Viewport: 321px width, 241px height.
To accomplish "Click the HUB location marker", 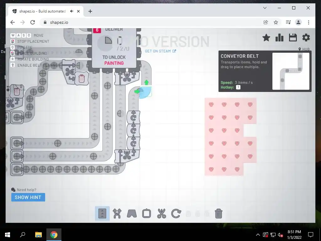I will (304, 49).
